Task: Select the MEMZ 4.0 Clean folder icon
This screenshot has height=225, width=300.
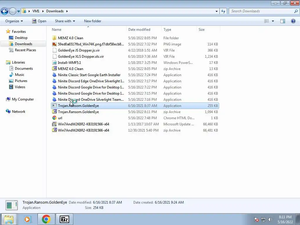Action: click(54, 38)
